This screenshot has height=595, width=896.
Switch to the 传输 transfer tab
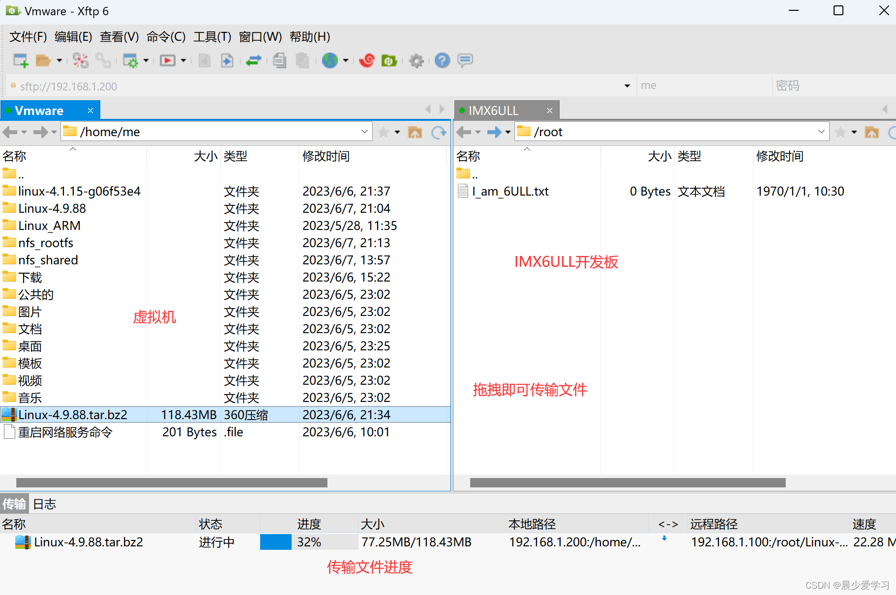pos(14,504)
